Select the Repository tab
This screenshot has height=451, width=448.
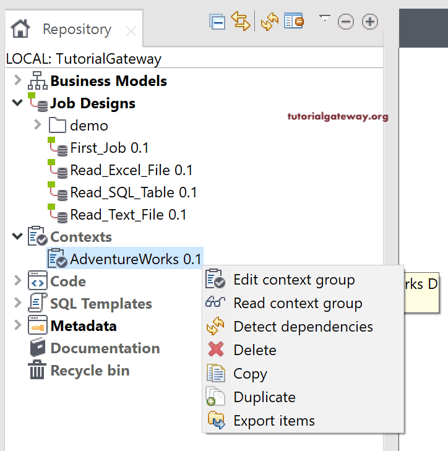click(x=77, y=29)
